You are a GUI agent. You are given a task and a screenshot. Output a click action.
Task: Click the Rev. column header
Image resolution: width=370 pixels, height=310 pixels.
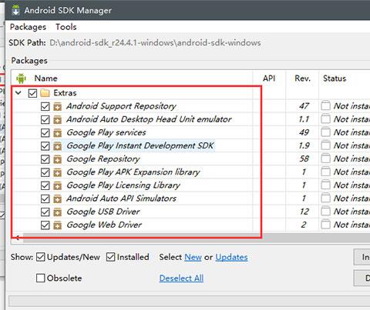click(x=303, y=78)
